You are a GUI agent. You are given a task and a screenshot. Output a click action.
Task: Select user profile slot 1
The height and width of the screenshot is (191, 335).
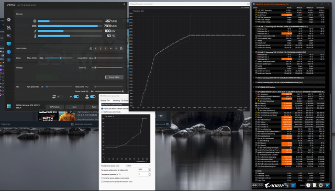(x=95, y=49)
